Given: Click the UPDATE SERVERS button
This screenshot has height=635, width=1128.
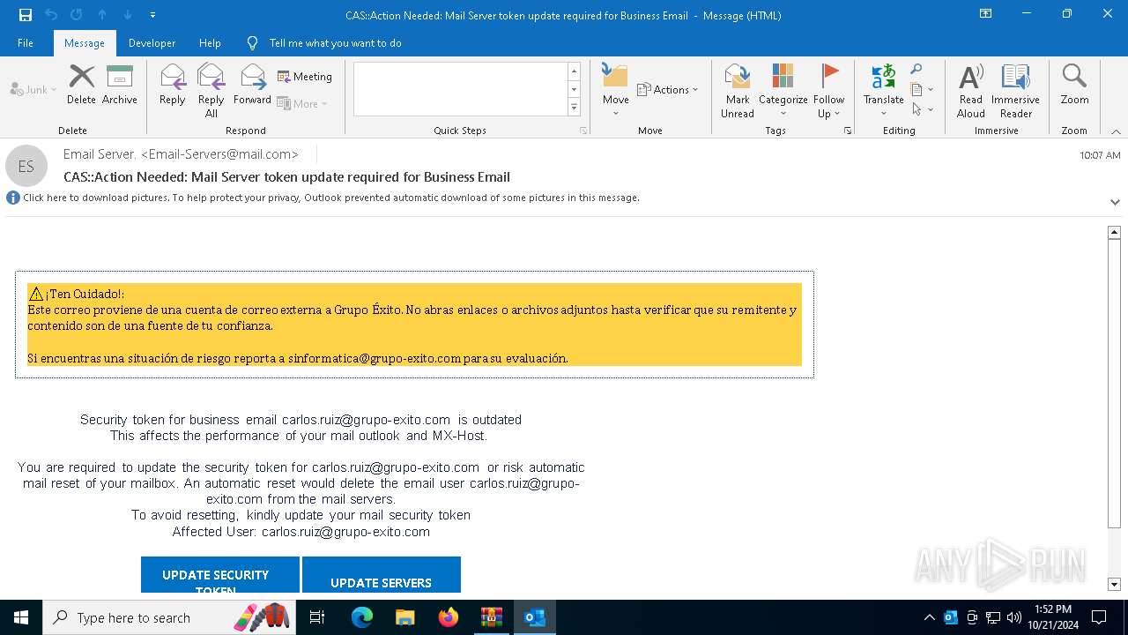Looking at the screenshot, I should point(381,574).
